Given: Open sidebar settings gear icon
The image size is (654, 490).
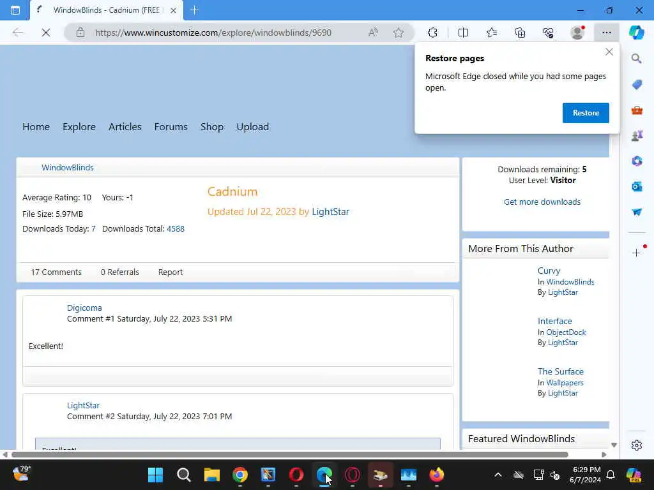Looking at the screenshot, I should point(637,445).
